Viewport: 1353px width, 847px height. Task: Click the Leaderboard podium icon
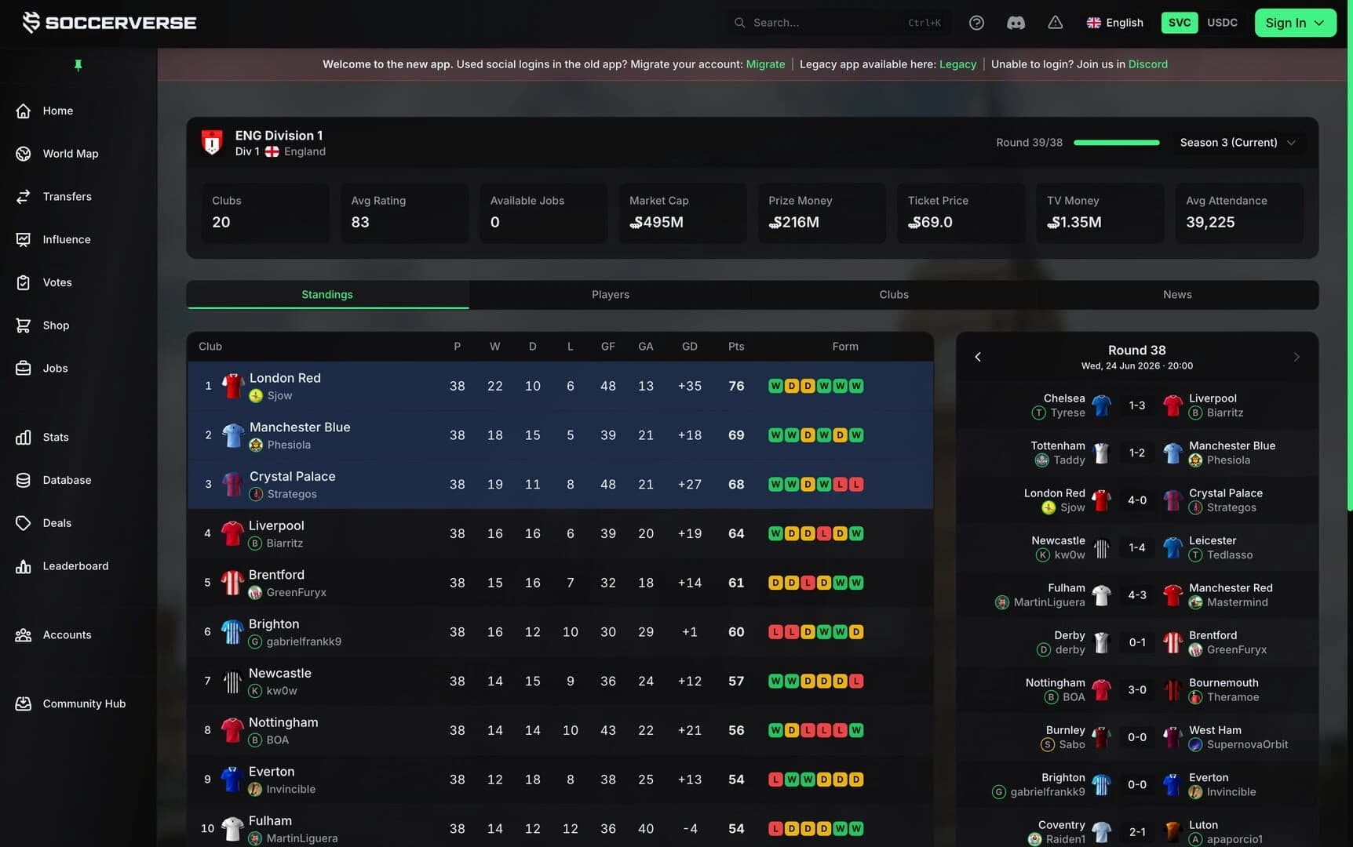click(24, 566)
